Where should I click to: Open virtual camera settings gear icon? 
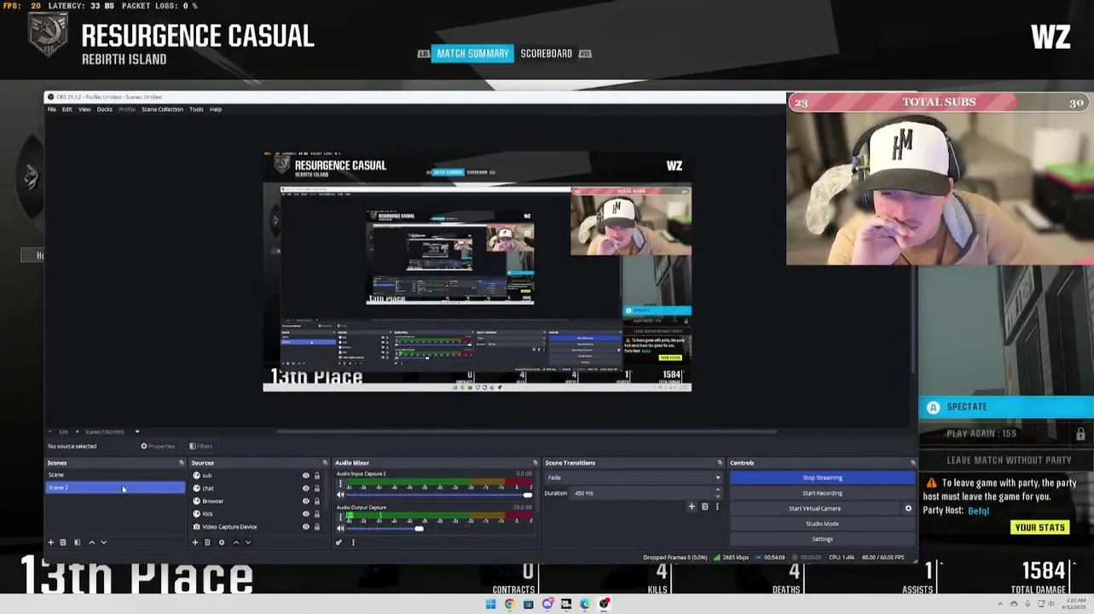click(x=908, y=508)
